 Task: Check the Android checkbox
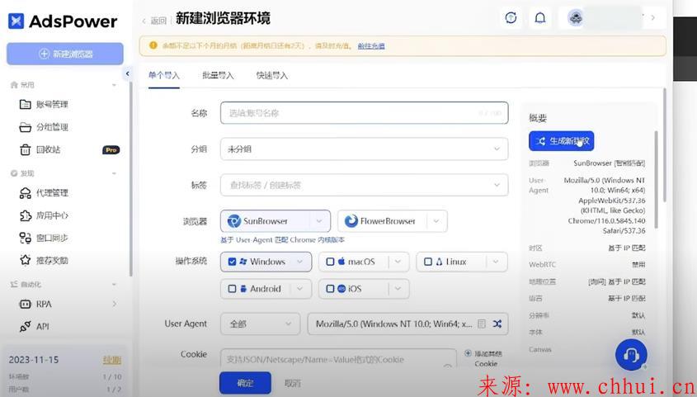tap(232, 289)
